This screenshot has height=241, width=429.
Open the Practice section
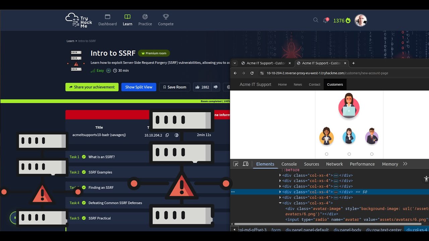[145, 20]
